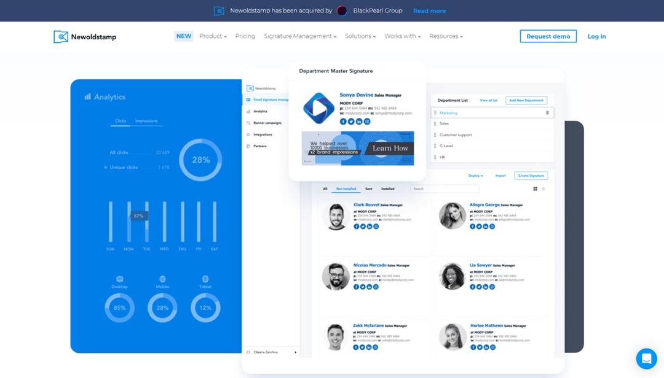Switch to the Impressions tab in Analytics
Image resolution: width=664 pixels, height=378 pixels.
click(x=146, y=121)
